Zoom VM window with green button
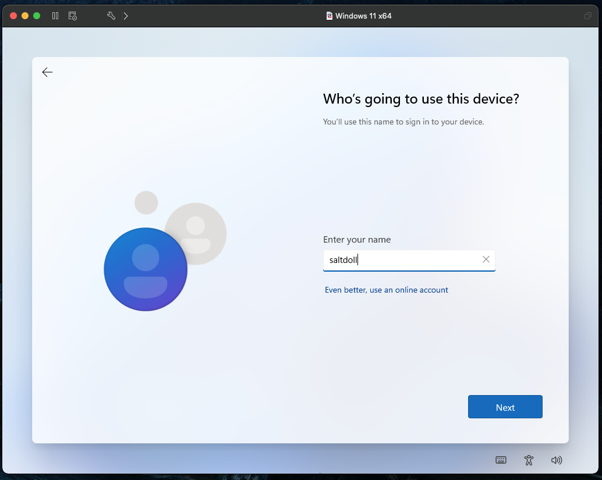This screenshot has width=602, height=480. [37, 16]
